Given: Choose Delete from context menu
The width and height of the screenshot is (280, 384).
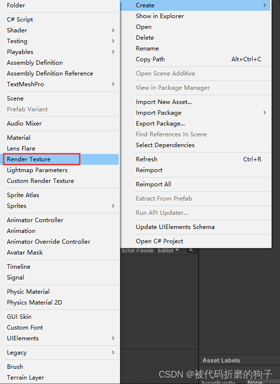Looking at the screenshot, I should 196,38.
